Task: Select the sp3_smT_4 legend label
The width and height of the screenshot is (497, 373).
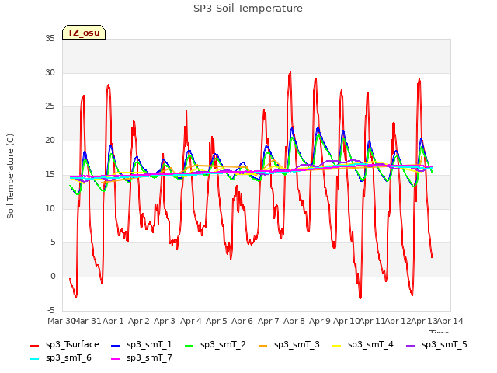Action: tap(370, 345)
